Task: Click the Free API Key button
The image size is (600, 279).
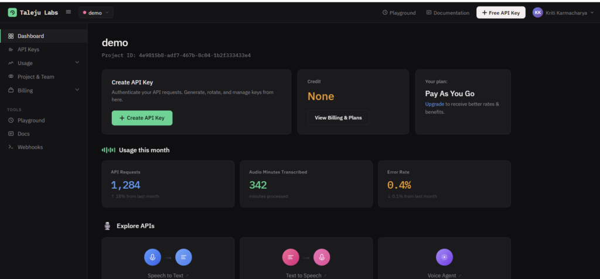Action: pyautogui.click(x=500, y=12)
